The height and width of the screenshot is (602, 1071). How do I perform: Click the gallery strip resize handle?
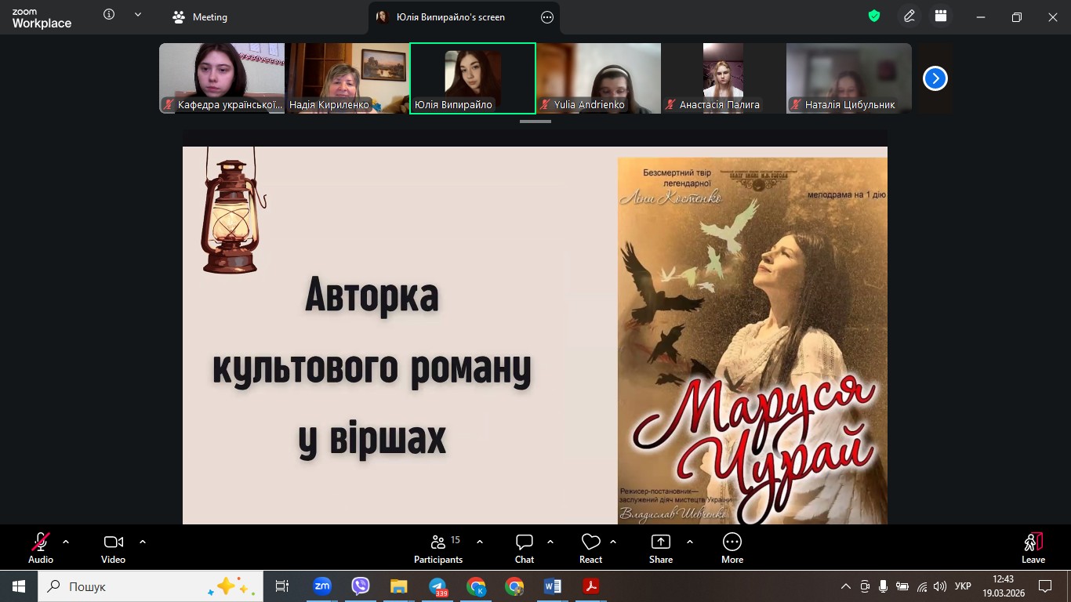click(x=535, y=121)
